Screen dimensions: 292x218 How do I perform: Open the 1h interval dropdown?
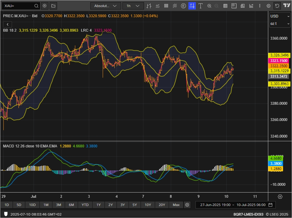(133, 6)
